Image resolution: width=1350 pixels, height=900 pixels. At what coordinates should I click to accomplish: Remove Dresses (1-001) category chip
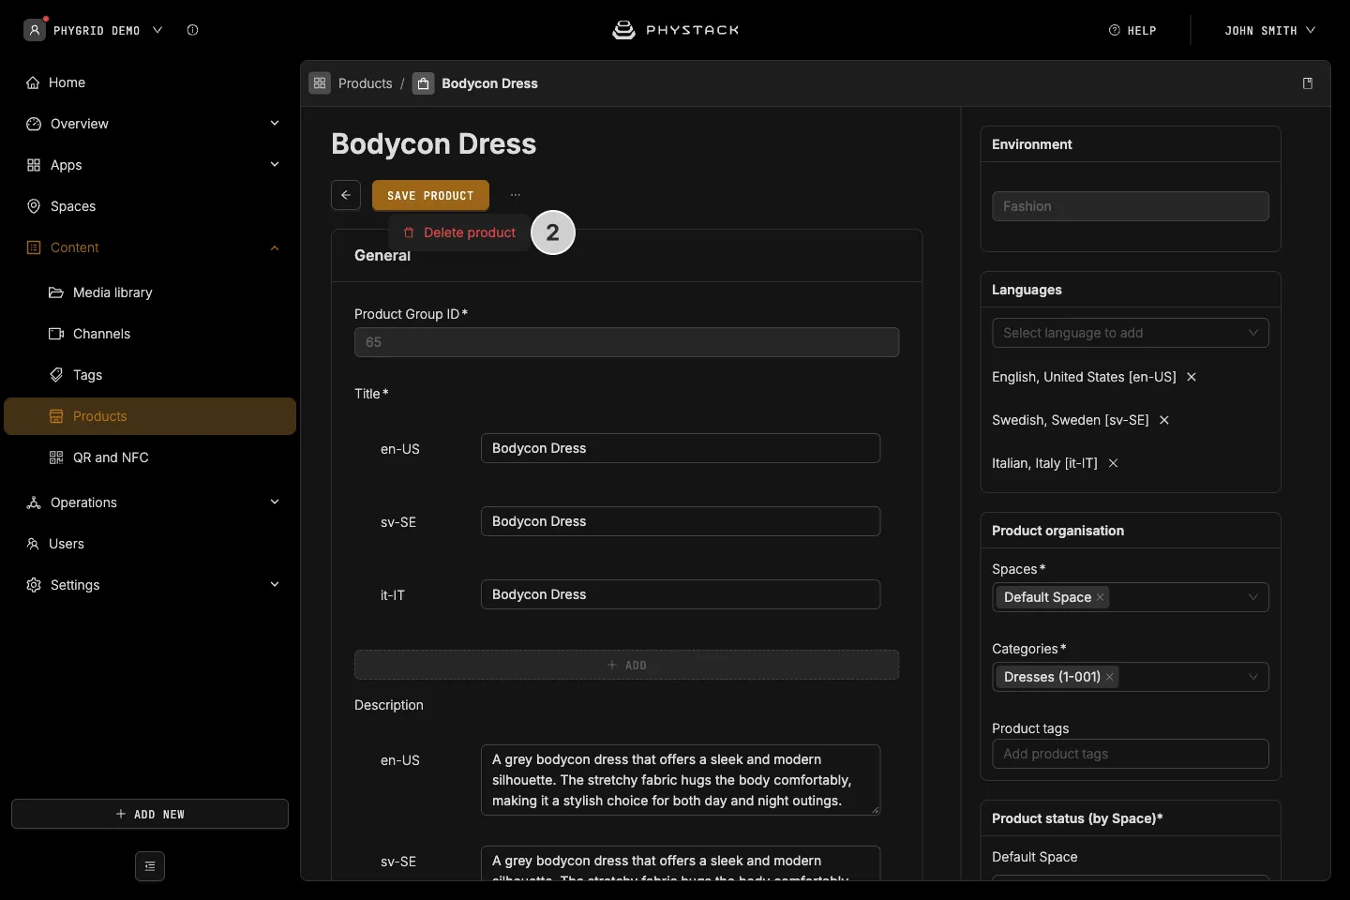1110,677
